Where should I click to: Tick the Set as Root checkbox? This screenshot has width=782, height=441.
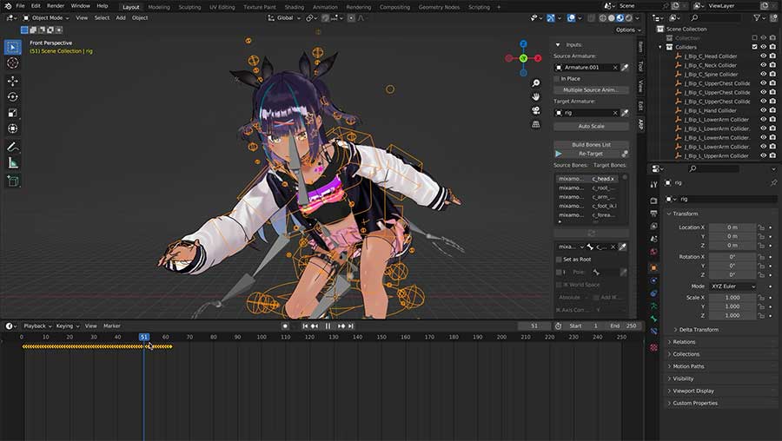pos(559,259)
